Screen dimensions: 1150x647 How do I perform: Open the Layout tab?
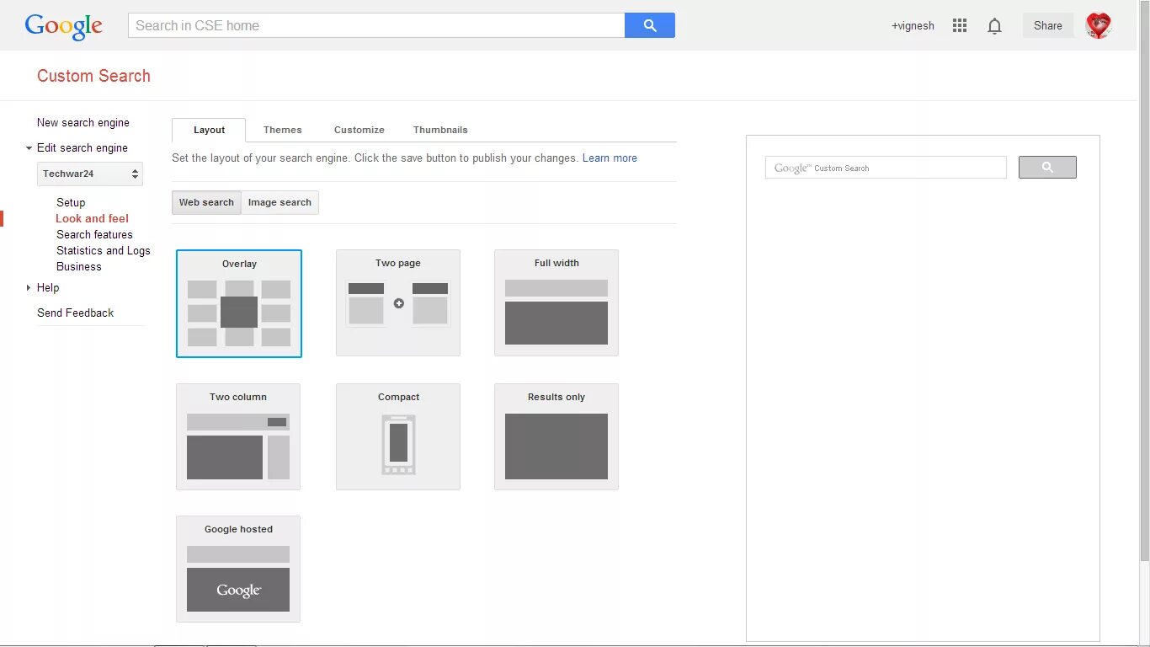point(209,130)
